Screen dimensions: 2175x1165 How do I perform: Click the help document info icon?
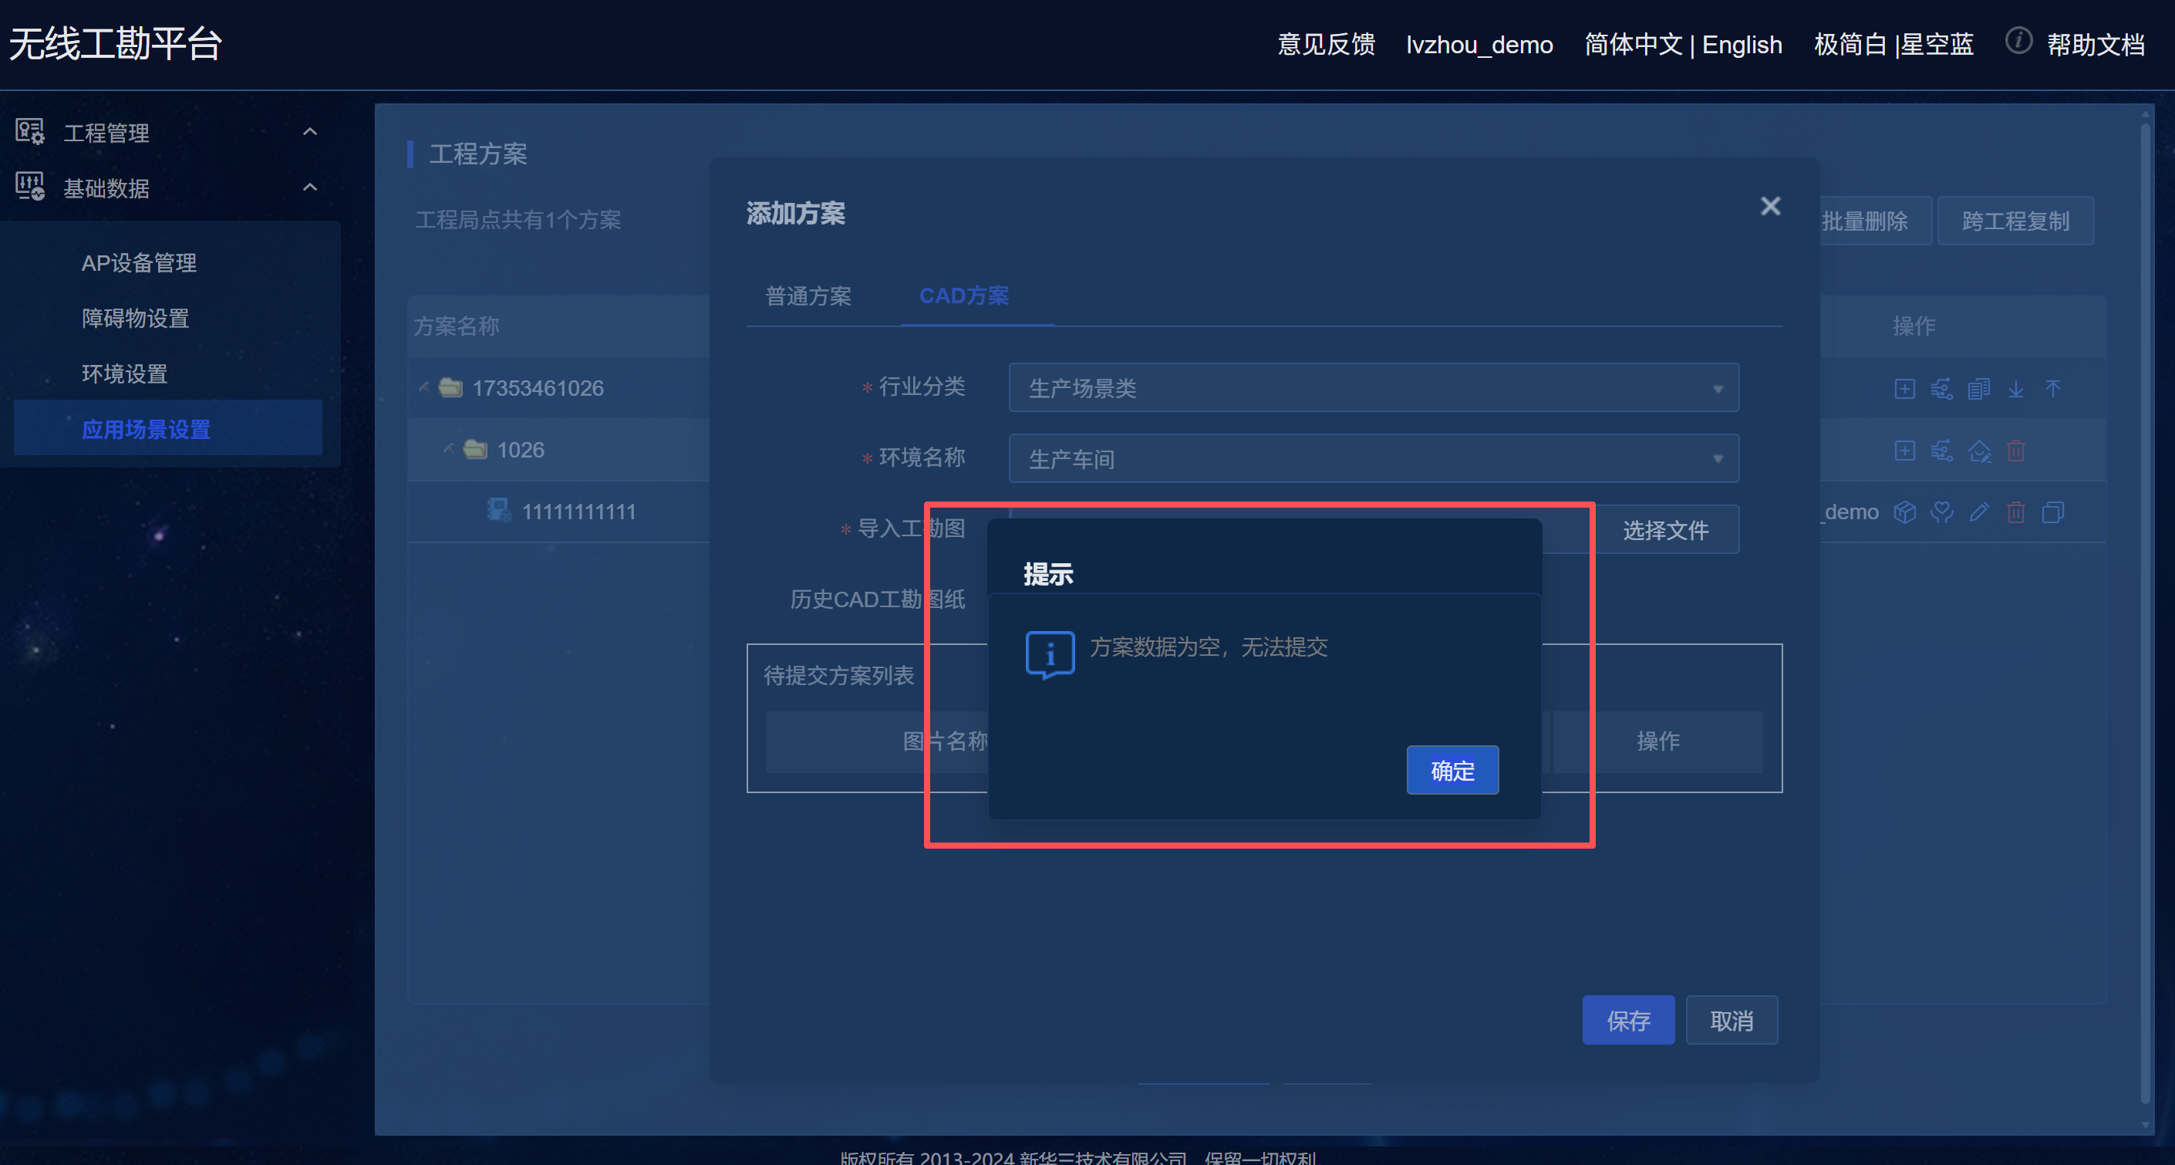point(2018,41)
